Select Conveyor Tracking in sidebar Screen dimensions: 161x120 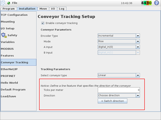(18, 62)
